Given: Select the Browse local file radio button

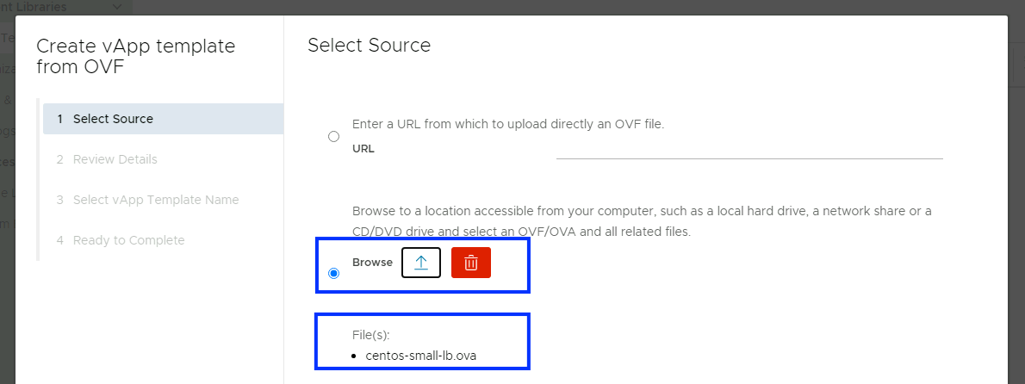Looking at the screenshot, I should [x=334, y=274].
